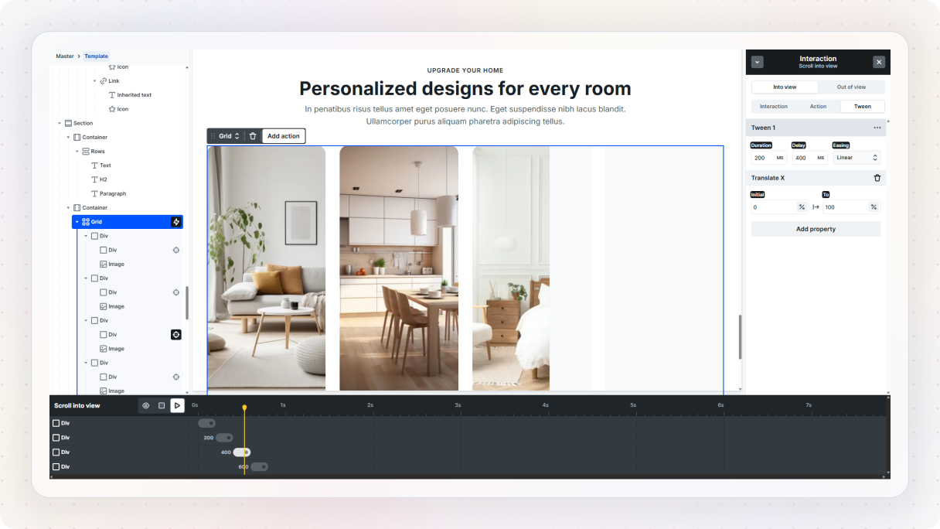Click the Link icon in the layer tree
Screen dimensions: 940x529
click(103, 80)
